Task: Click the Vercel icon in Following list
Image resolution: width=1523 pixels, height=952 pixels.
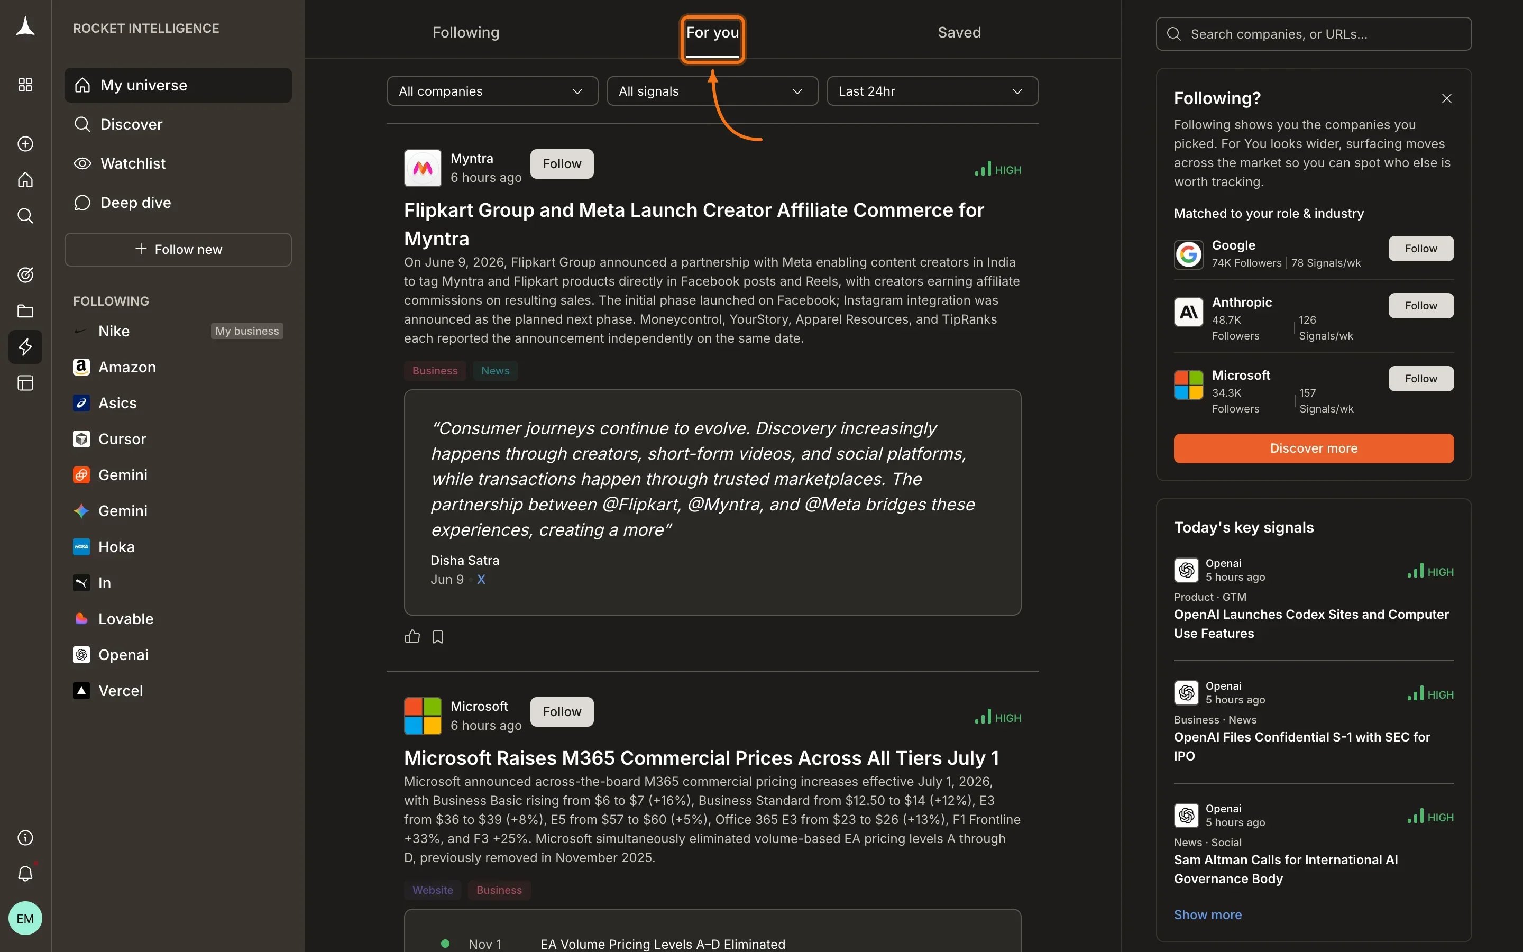Action: click(x=81, y=691)
